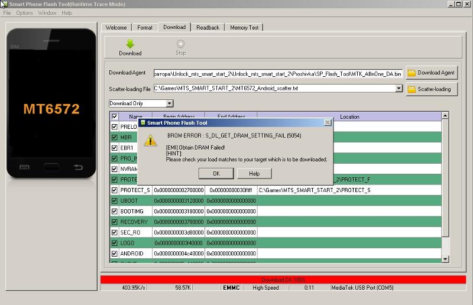Click the Download-Agent path input field

278,74
